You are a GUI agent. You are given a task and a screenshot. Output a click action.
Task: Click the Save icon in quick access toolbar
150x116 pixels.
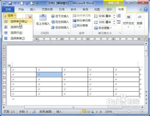[10, 3]
